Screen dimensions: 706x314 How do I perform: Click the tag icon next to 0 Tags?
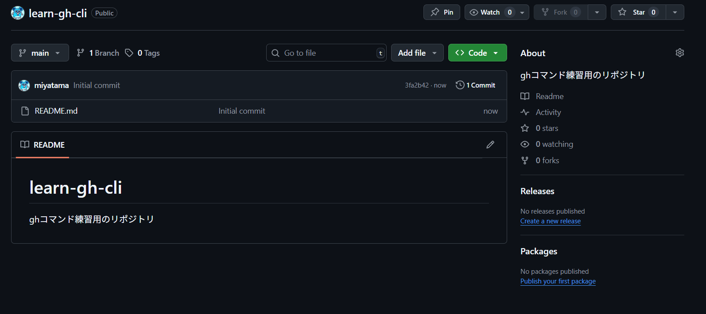pos(129,53)
